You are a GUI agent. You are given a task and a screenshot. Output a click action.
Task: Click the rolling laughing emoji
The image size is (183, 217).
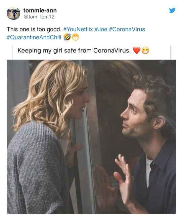(x=67, y=37)
